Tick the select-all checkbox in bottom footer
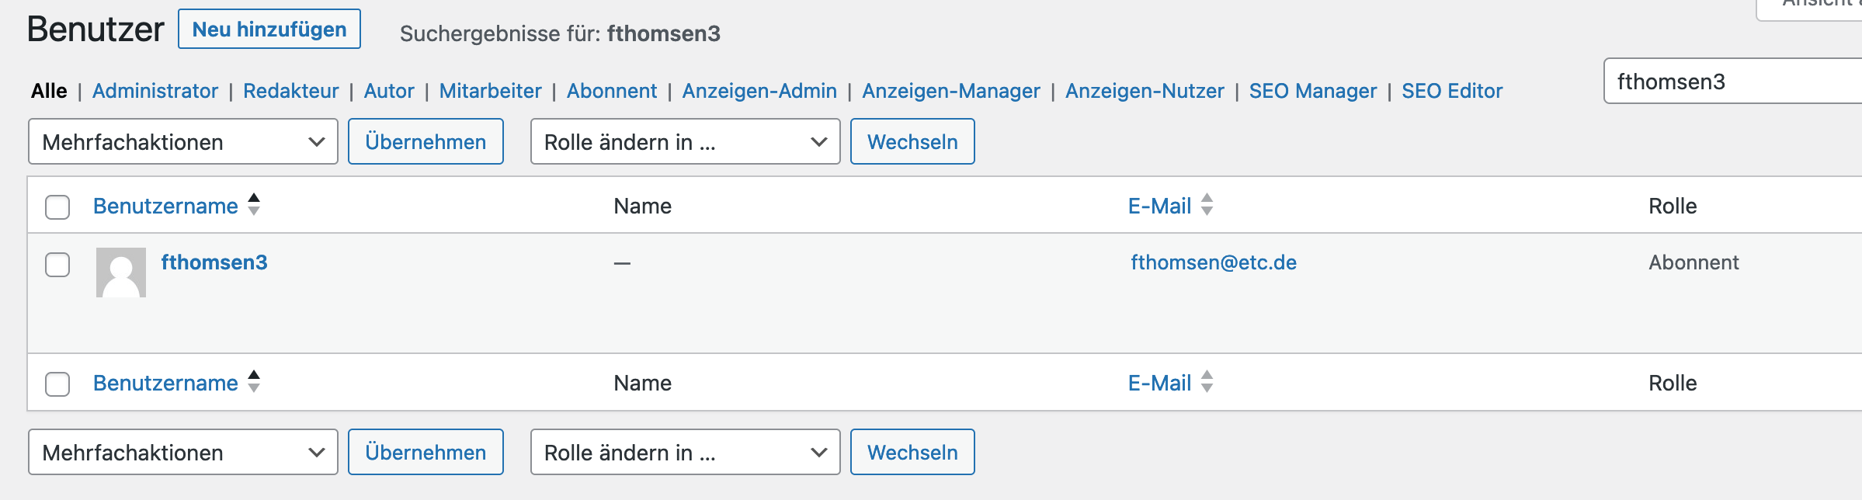1862x500 pixels. click(x=57, y=384)
